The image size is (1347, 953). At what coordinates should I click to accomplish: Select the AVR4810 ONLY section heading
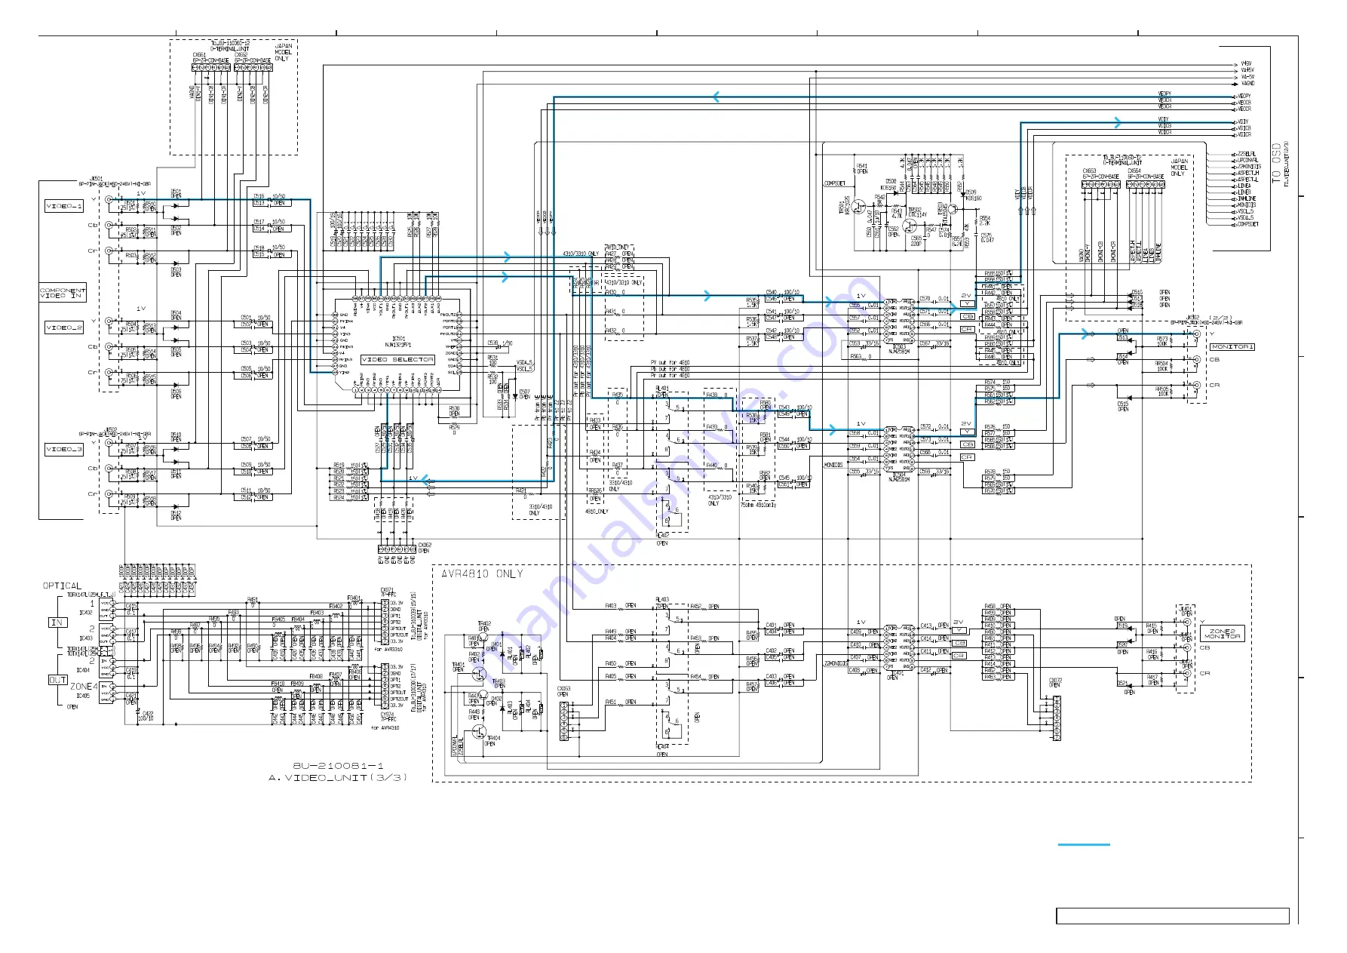tap(482, 574)
